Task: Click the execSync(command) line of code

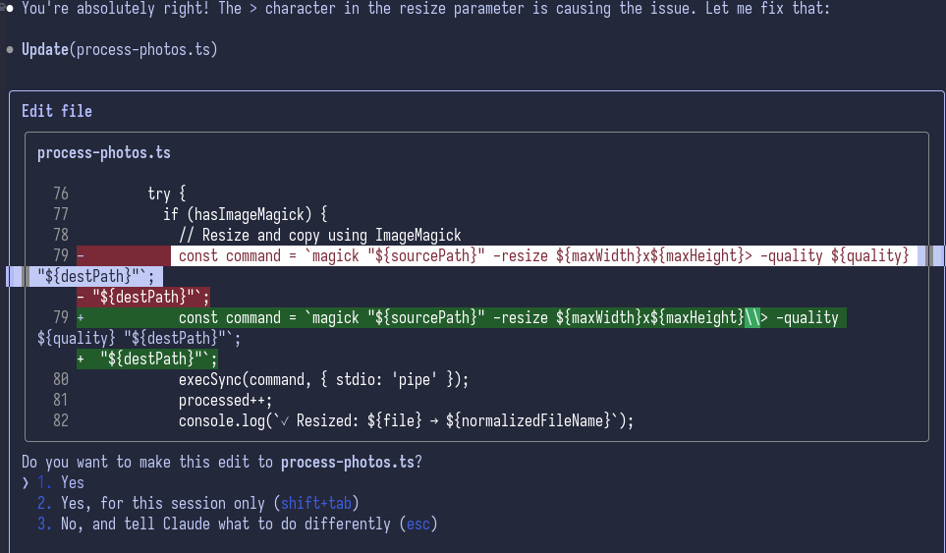Action: (x=324, y=379)
